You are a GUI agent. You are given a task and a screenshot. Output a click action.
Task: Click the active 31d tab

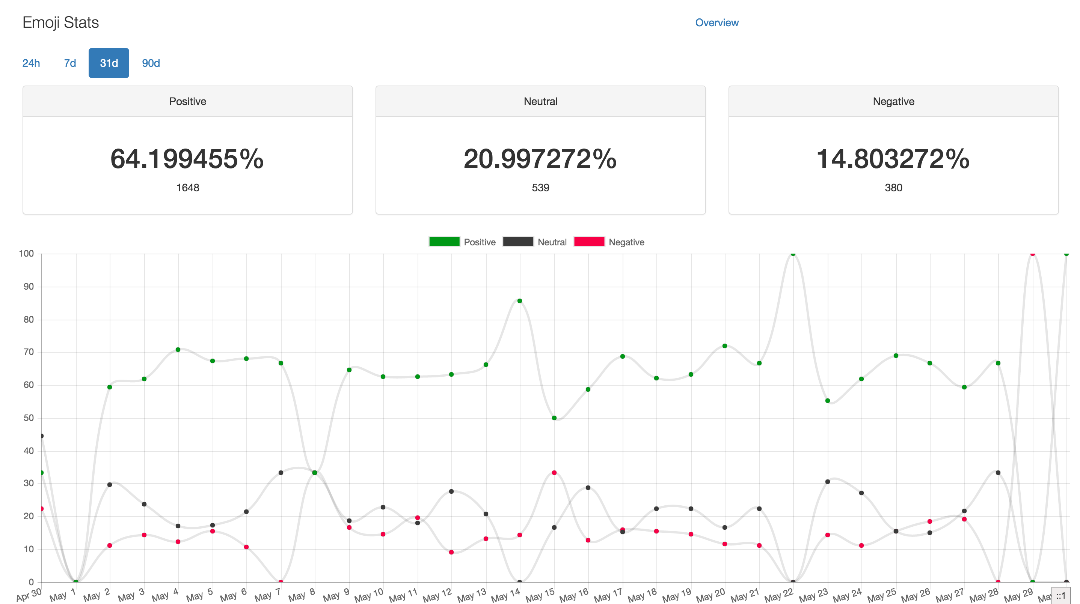click(x=109, y=63)
